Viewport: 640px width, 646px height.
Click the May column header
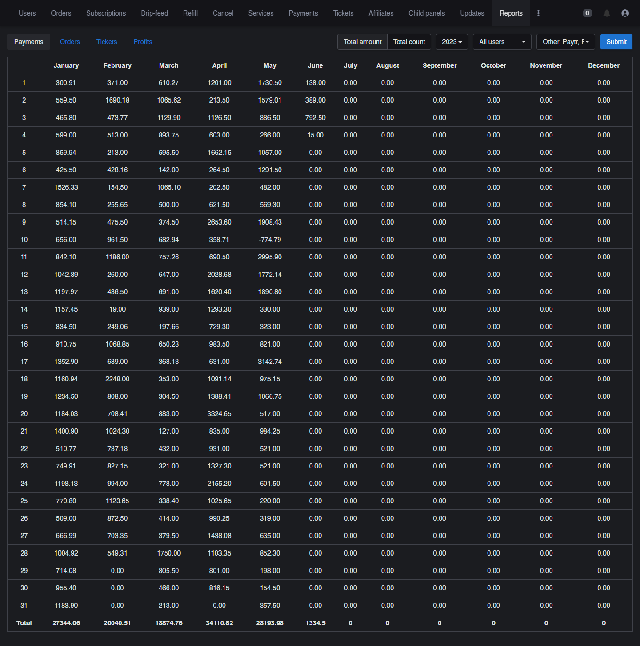270,65
